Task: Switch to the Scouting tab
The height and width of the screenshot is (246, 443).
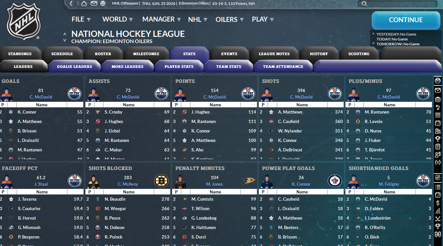Action: 359,54
